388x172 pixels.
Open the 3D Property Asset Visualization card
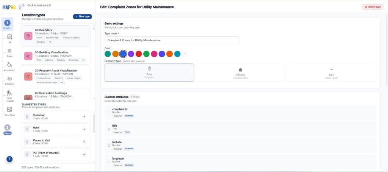[x=56, y=76]
